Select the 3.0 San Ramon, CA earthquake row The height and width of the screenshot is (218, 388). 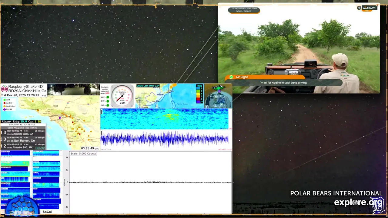pyautogui.click(x=23, y=139)
